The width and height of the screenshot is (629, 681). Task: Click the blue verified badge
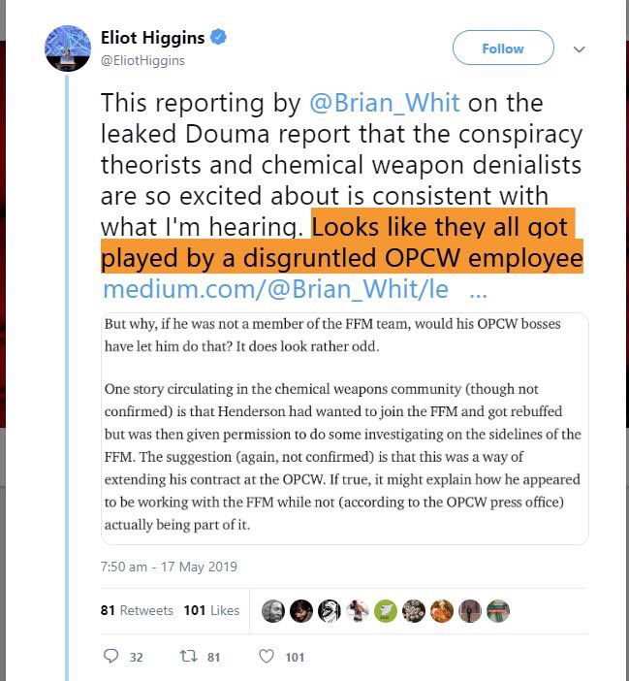tap(220, 38)
